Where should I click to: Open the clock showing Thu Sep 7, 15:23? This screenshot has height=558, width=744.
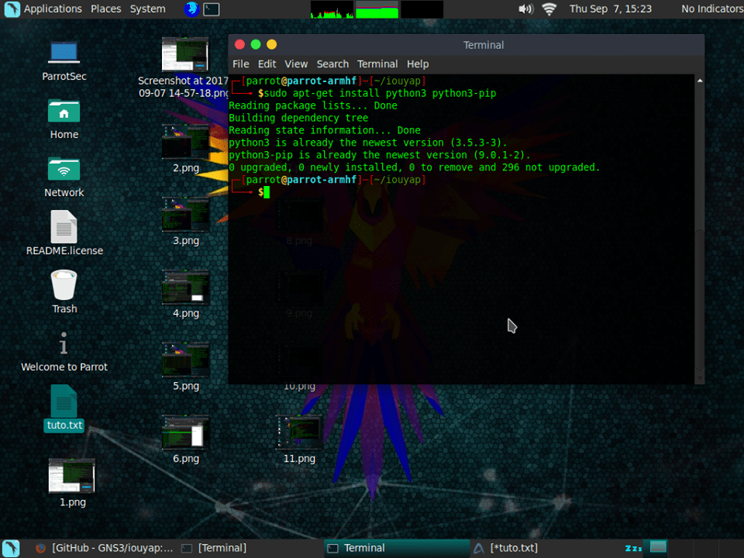tap(610, 9)
